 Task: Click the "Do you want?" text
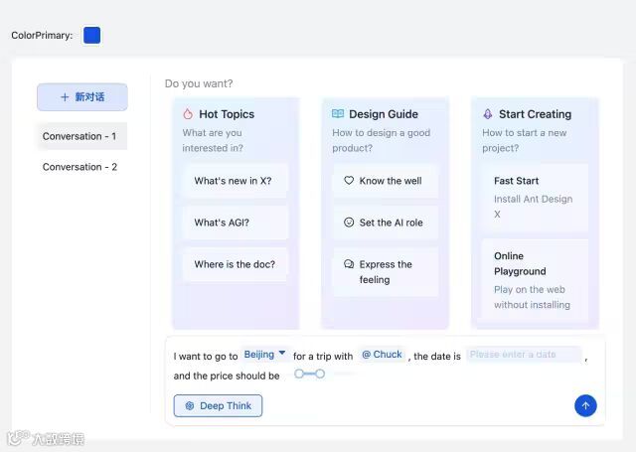pyautogui.click(x=199, y=83)
